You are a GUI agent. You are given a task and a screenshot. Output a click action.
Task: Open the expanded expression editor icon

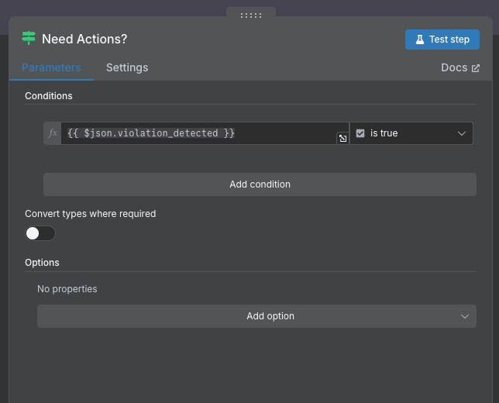(342, 138)
